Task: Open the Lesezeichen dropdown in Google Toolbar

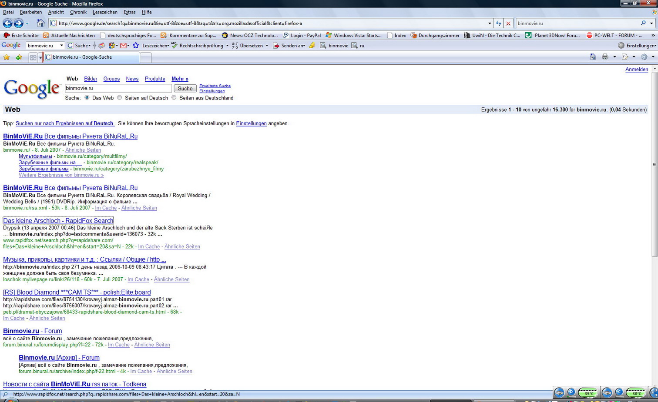Action: coord(156,45)
